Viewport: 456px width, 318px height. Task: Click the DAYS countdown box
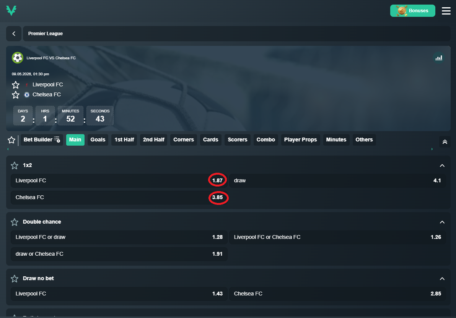pyautogui.click(x=23, y=116)
